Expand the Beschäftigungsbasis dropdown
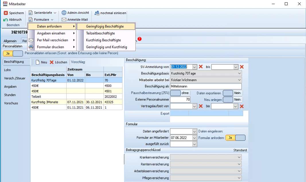The width and height of the screenshot is (306, 182). coord(239,73)
